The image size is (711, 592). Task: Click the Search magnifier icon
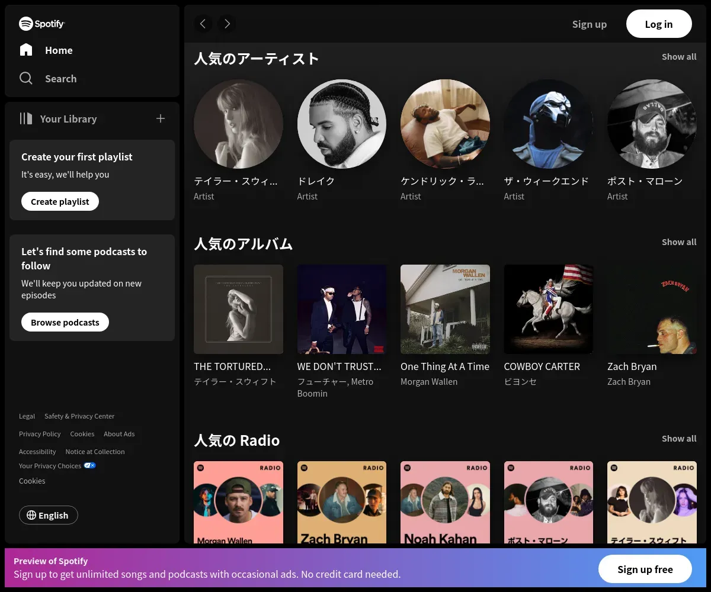[x=26, y=78]
